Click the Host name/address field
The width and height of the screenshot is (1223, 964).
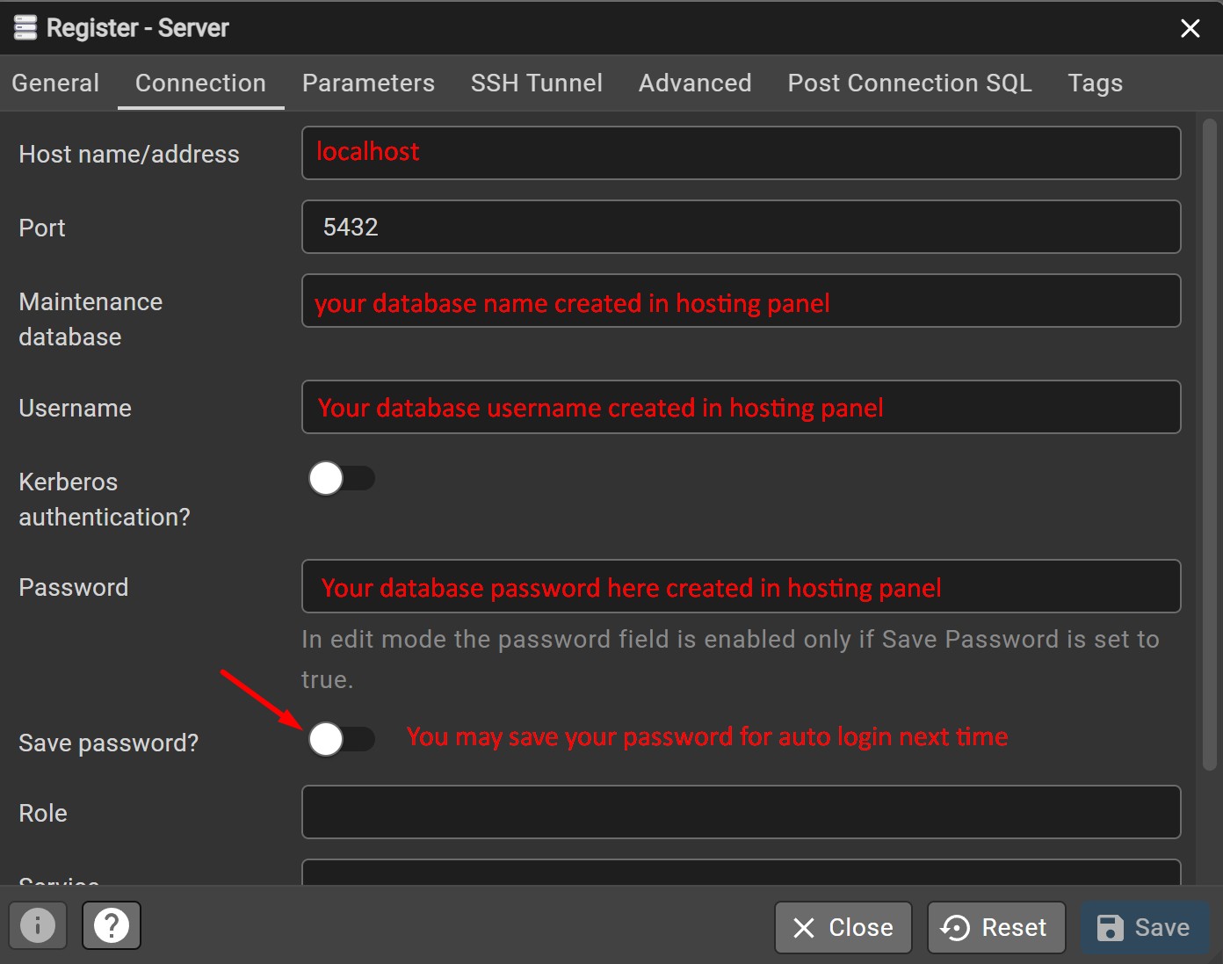(741, 153)
